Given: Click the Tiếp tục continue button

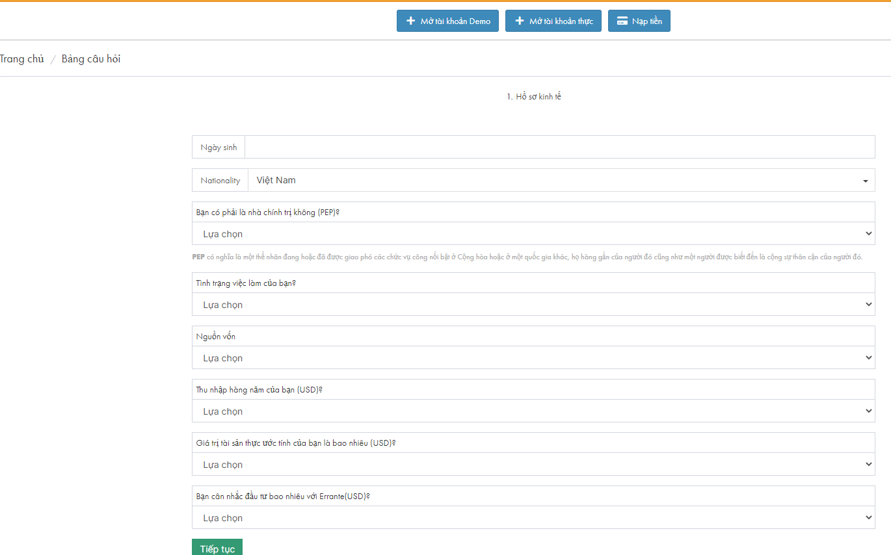Looking at the screenshot, I should (x=217, y=548).
